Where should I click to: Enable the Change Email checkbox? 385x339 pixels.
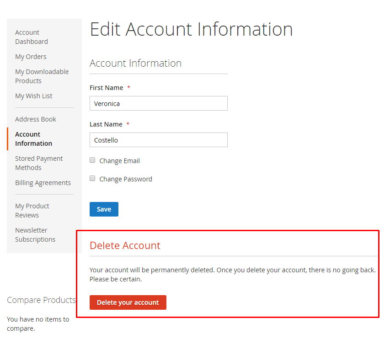[x=92, y=160]
